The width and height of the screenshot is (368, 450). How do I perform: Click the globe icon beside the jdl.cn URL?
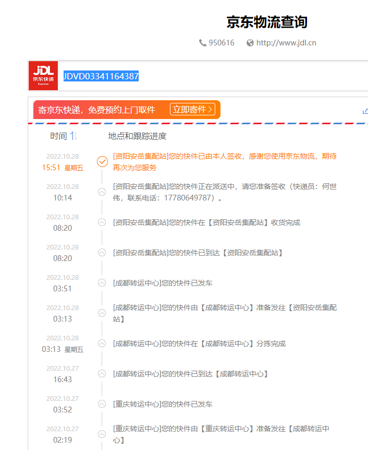pos(250,43)
